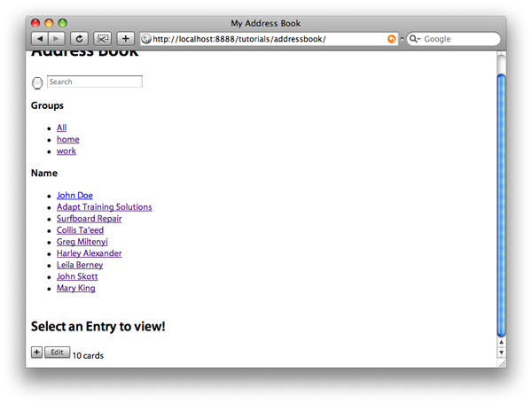This screenshot has width=532, height=403.
Task: Open the Mary King entry
Action: [x=76, y=288]
